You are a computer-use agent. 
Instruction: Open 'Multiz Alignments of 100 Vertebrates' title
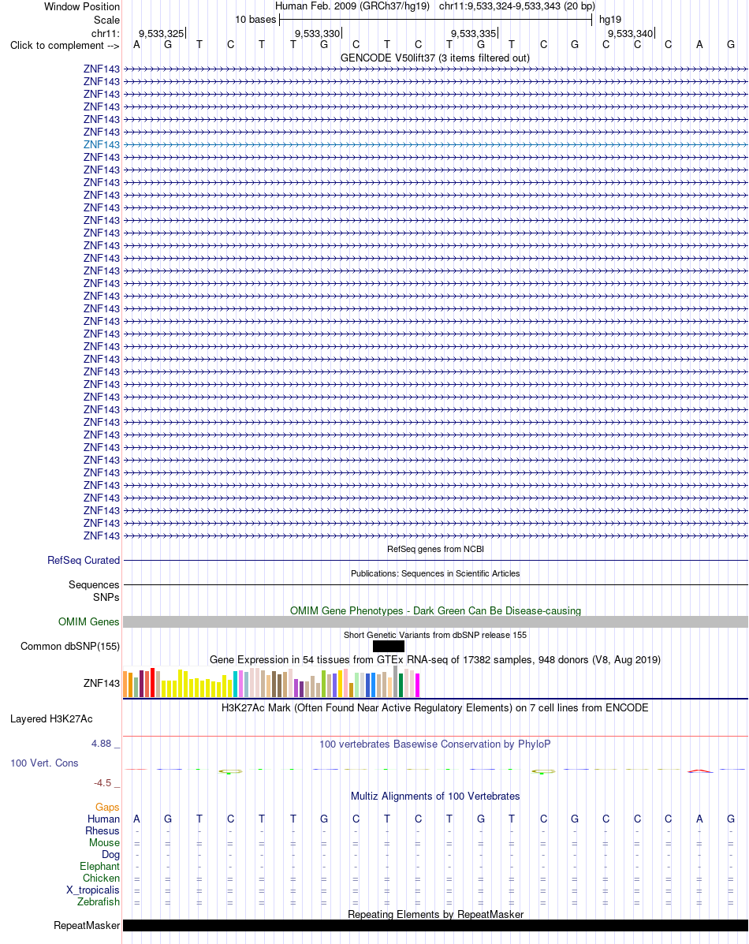(x=435, y=796)
